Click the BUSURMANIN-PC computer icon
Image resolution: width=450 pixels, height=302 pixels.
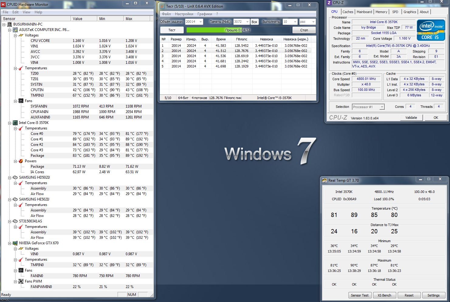[x=9, y=24]
